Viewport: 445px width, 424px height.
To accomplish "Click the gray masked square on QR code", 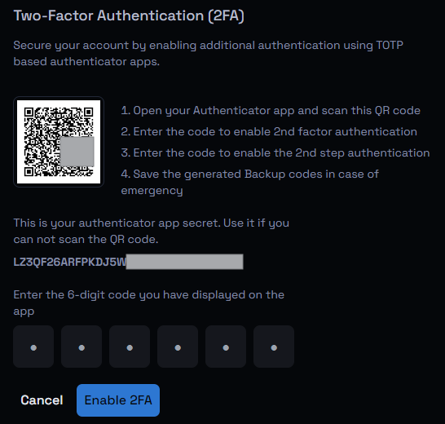I will (77, 152).
